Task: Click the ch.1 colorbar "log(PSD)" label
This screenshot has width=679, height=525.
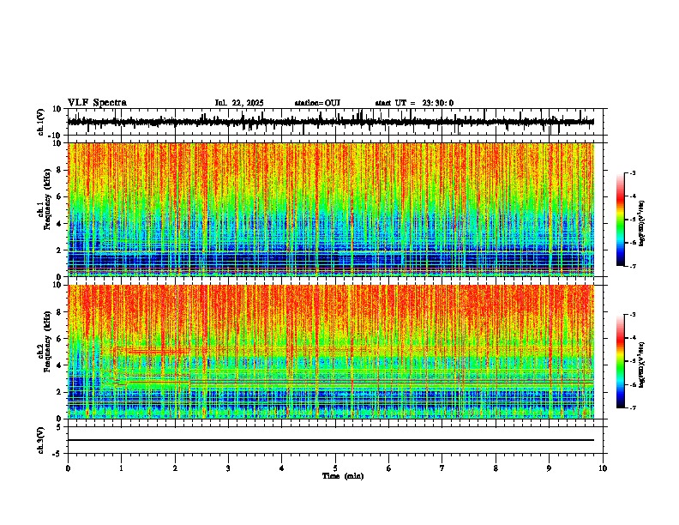Action: [x=641, y=224]
